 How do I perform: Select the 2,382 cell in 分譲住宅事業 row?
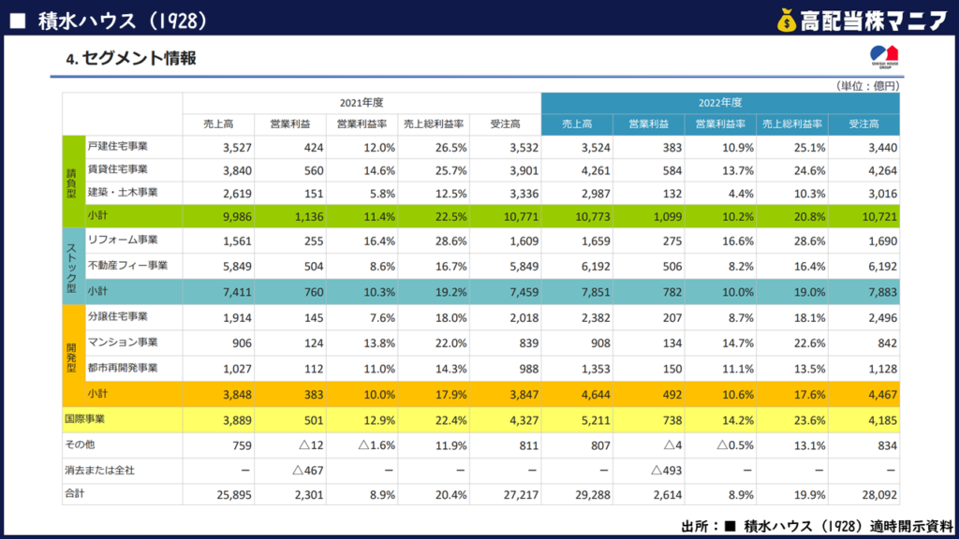point(596,318)
